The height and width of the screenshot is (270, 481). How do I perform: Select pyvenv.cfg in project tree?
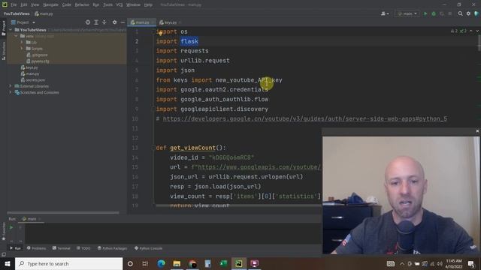(x=38, y=61)
